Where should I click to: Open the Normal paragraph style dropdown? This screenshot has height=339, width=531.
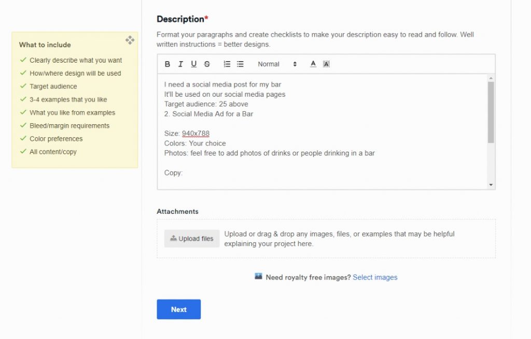[277, 64]
